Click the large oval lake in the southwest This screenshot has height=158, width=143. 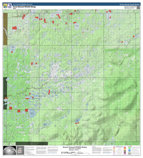pyautogui.click(x=32, y=113)
